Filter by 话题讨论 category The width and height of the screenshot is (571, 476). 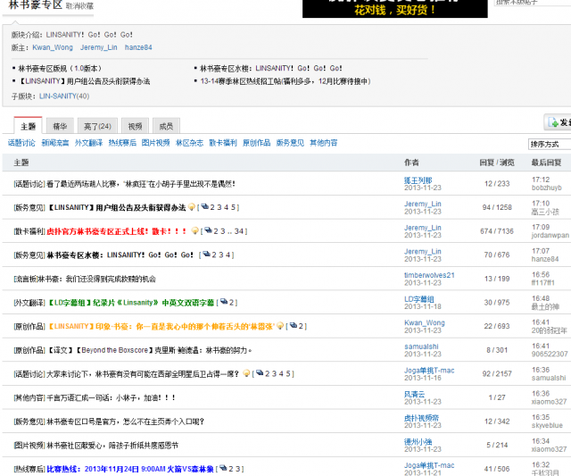(21, 143)
